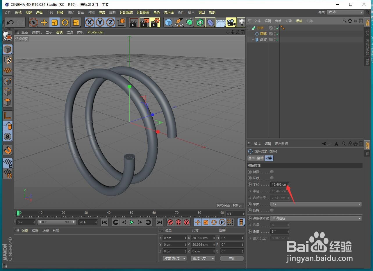
Task: Toggle the Ellipse checkbox 椭圆
Action: click(x=272, y=172)
